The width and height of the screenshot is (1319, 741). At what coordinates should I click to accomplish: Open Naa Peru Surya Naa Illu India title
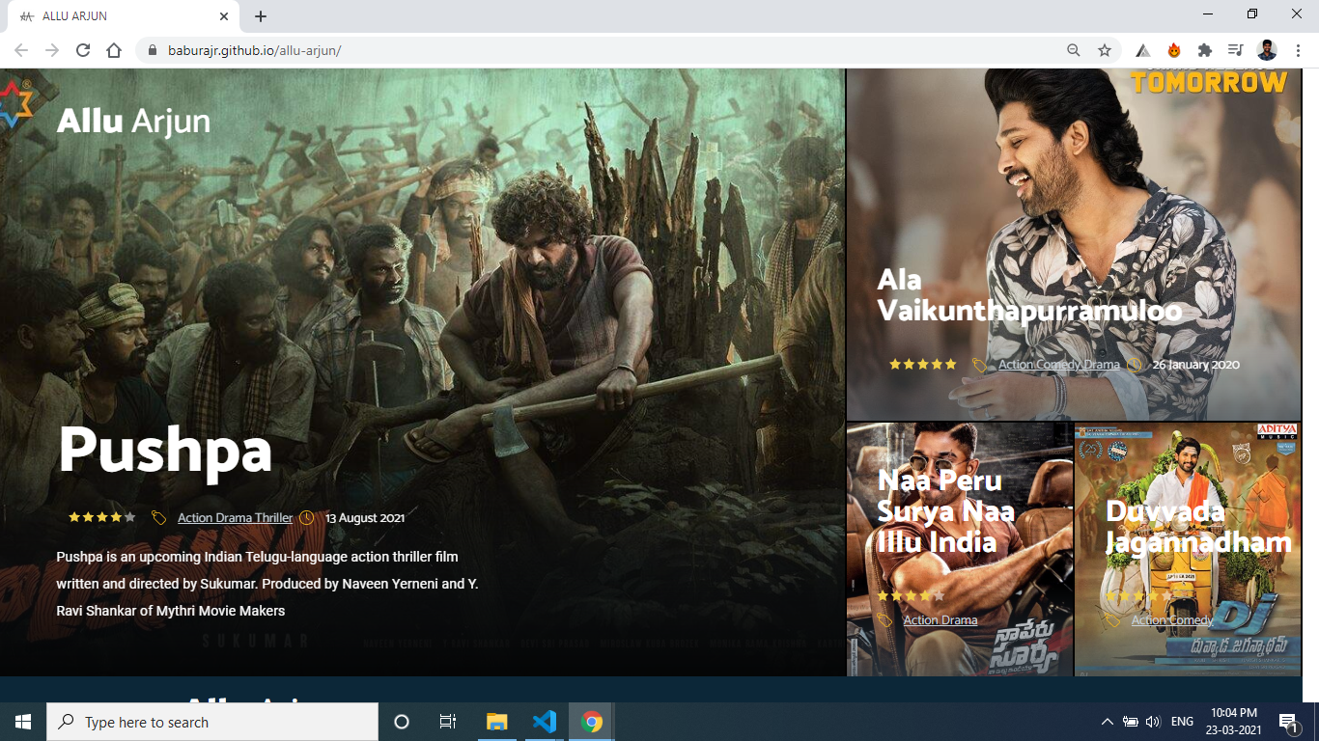click(x=945, y=511)
